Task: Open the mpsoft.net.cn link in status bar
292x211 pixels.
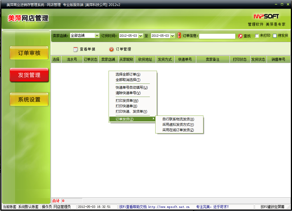Action: click(x=169, y=207)
